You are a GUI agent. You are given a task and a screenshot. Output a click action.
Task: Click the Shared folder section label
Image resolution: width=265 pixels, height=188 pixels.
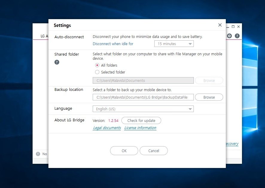point(67,54)
